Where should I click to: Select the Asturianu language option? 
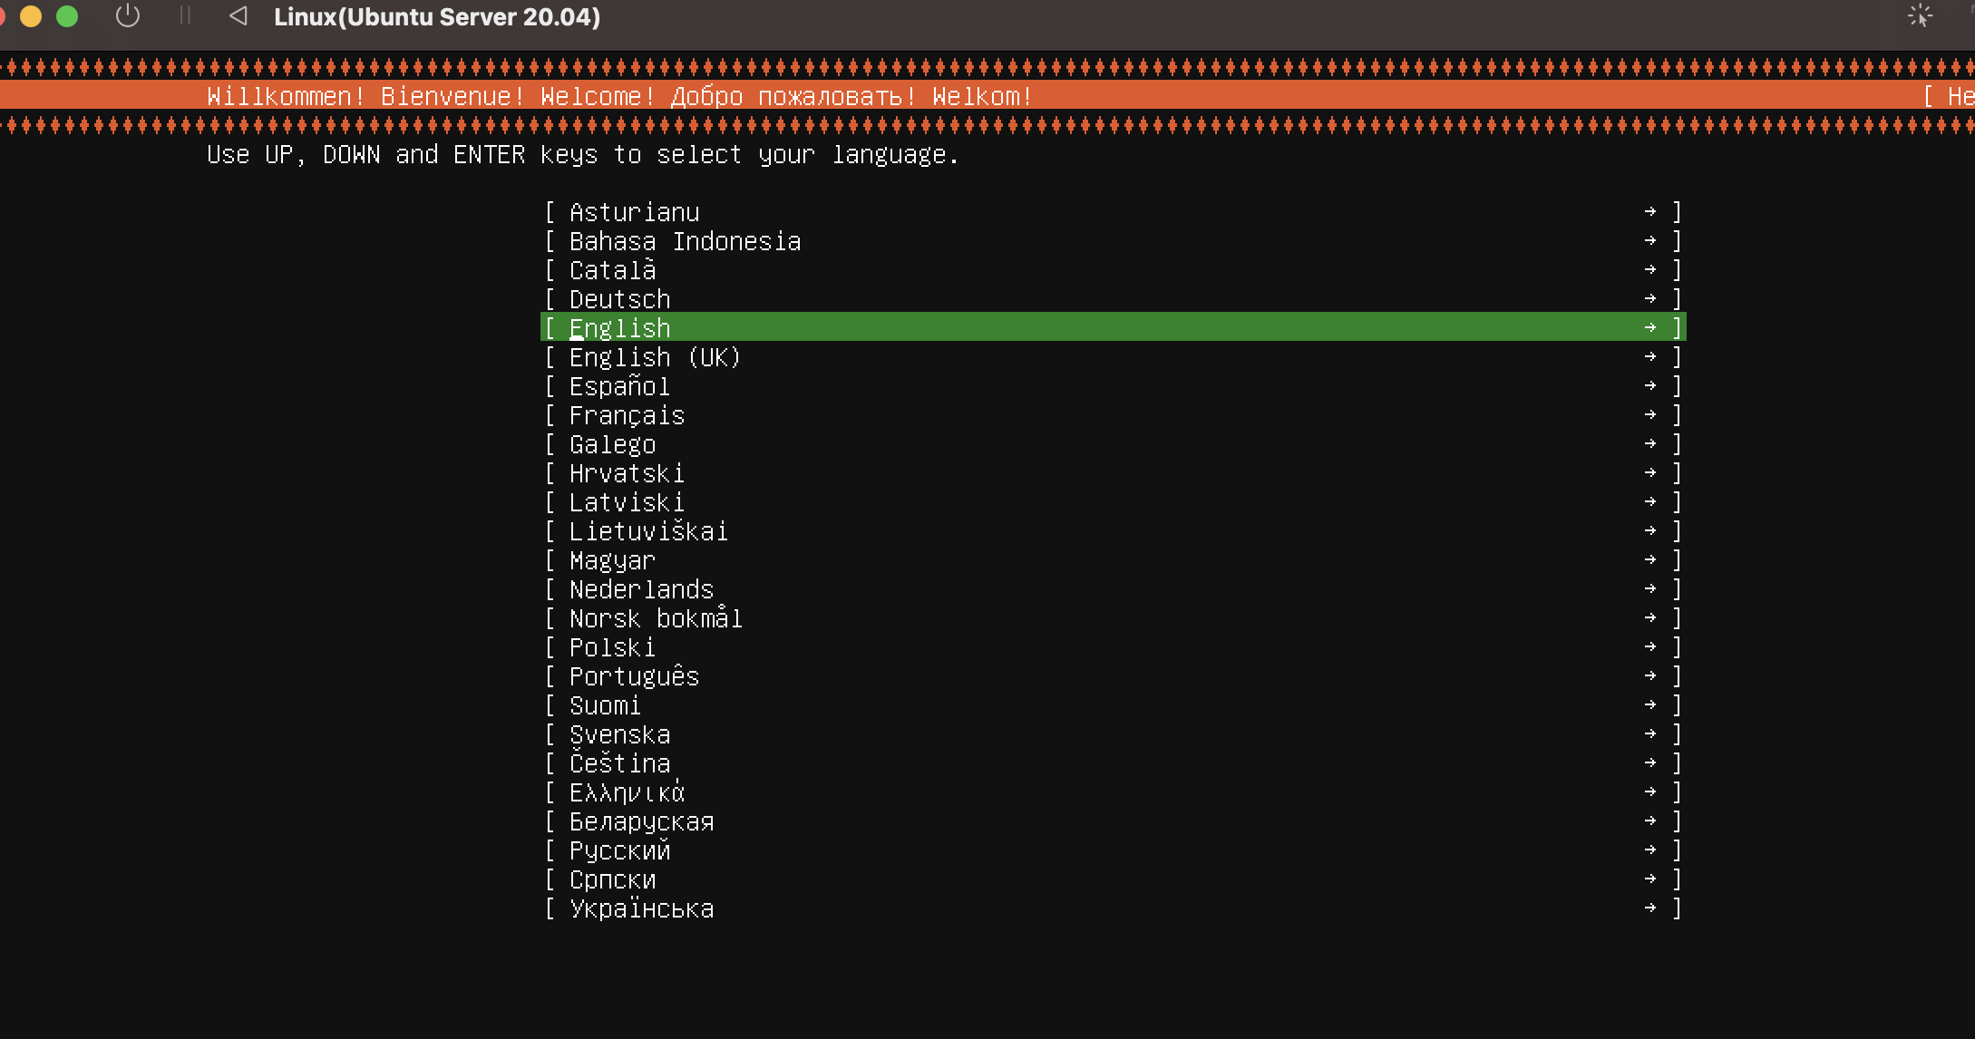tap(635, 212)
